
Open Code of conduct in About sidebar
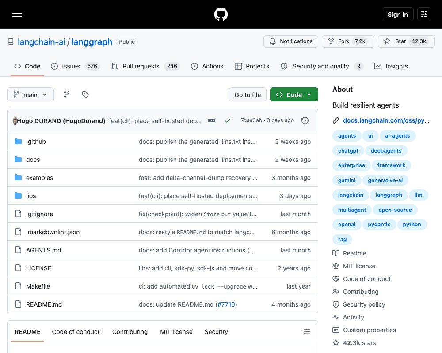click(366, 279)
